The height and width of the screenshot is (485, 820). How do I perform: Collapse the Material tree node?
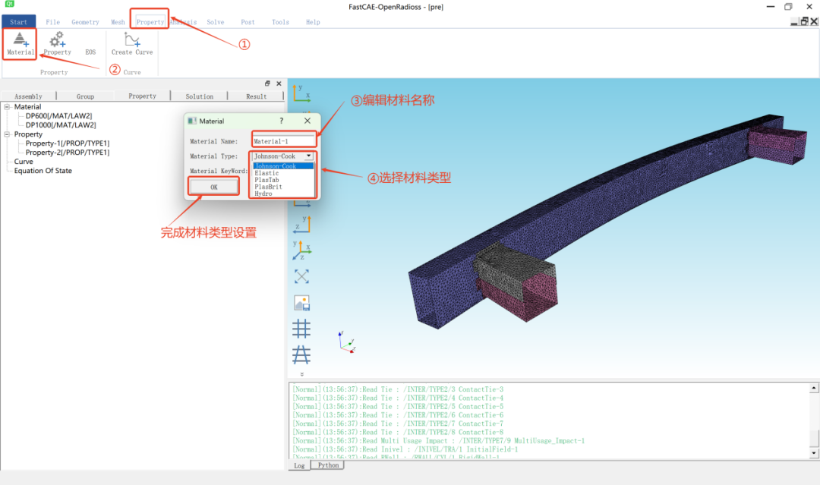(x=8, y=106)
